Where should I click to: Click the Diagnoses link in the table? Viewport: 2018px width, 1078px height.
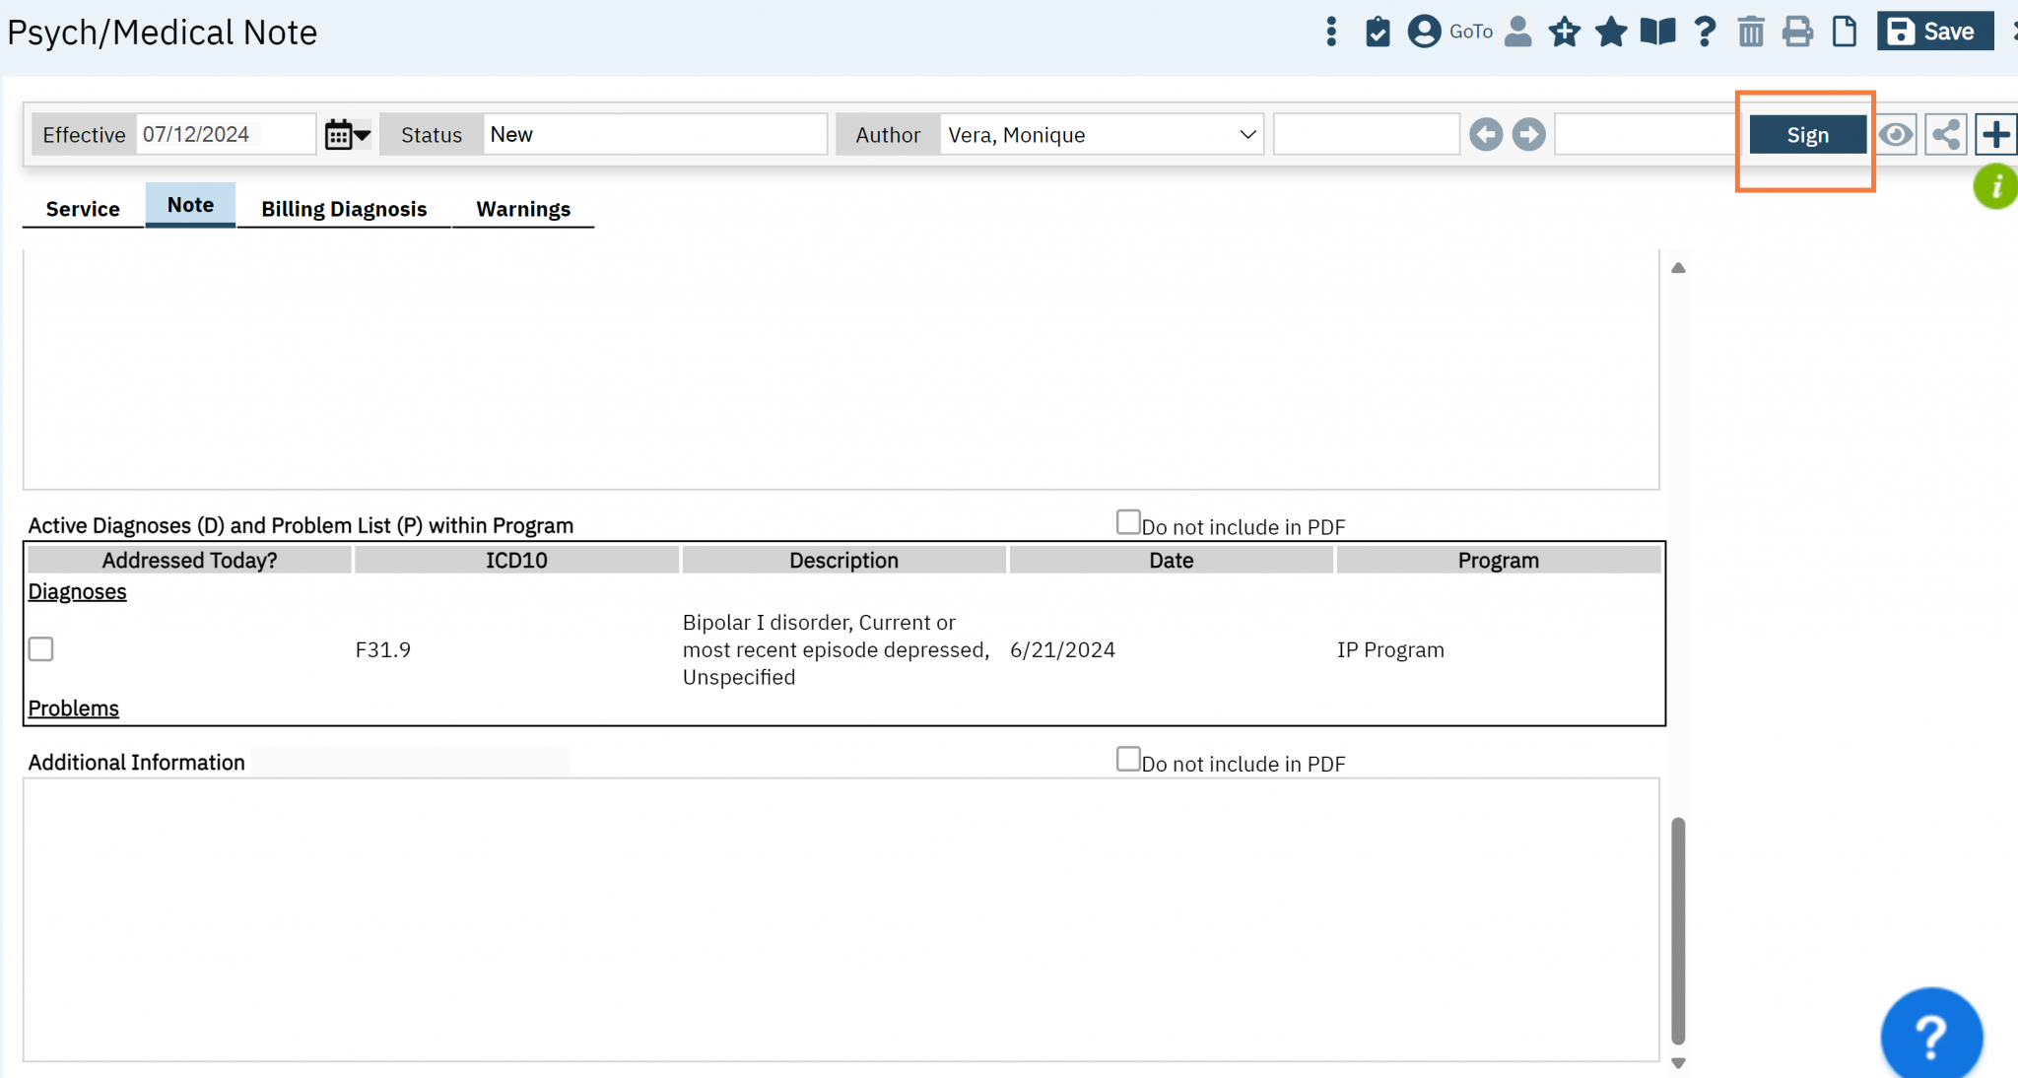(77, 592)
